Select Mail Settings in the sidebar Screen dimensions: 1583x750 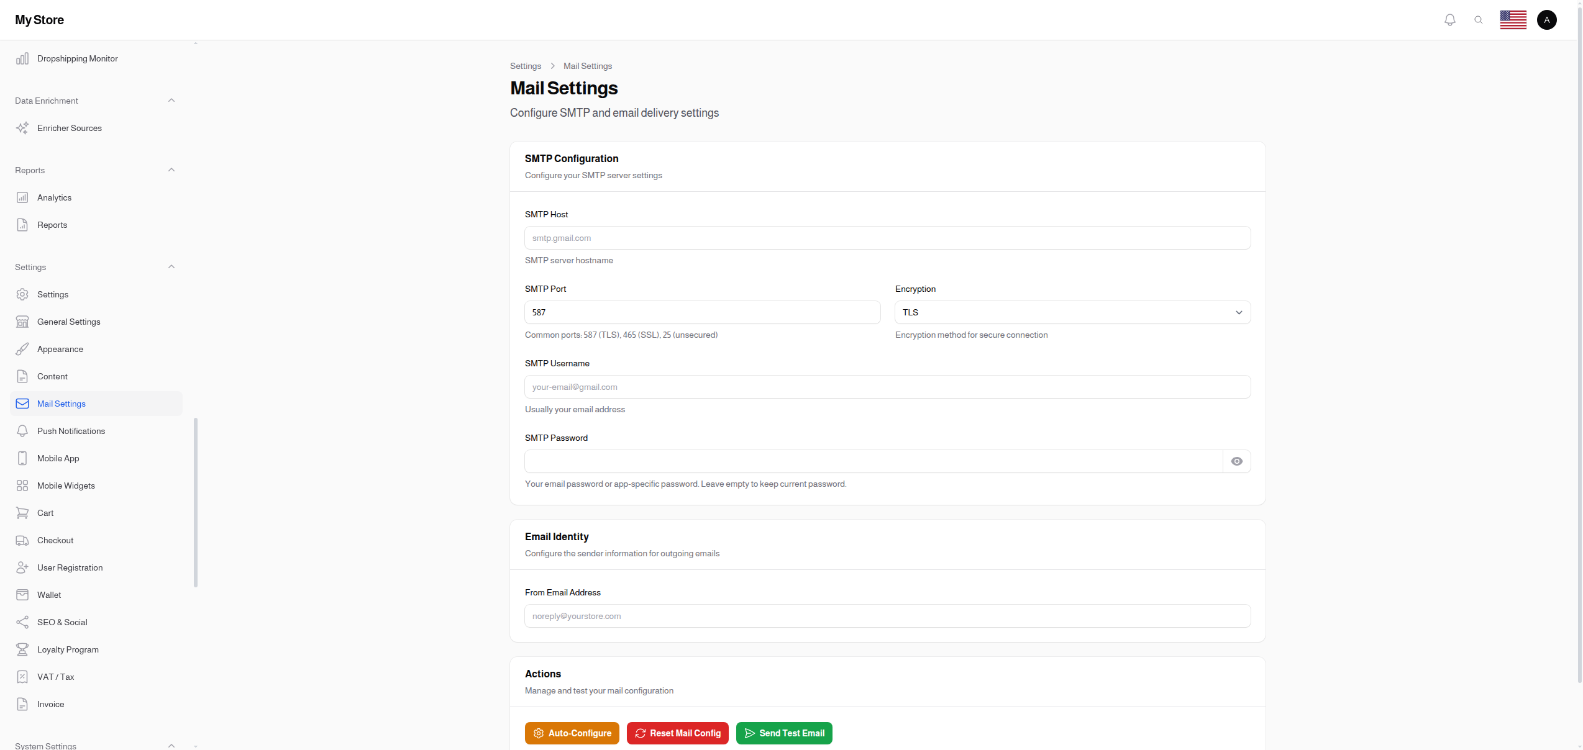[62, 404]
